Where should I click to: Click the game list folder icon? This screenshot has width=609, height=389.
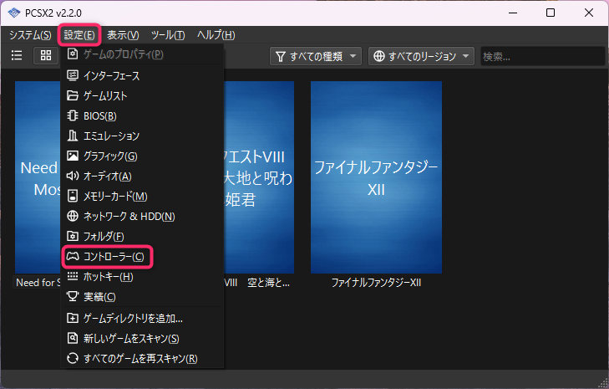point(72,95)
